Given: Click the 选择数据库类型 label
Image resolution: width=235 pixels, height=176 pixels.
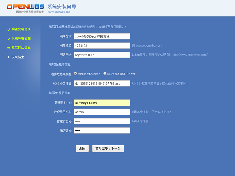Looking at the screenshot, I should (61, 74).
